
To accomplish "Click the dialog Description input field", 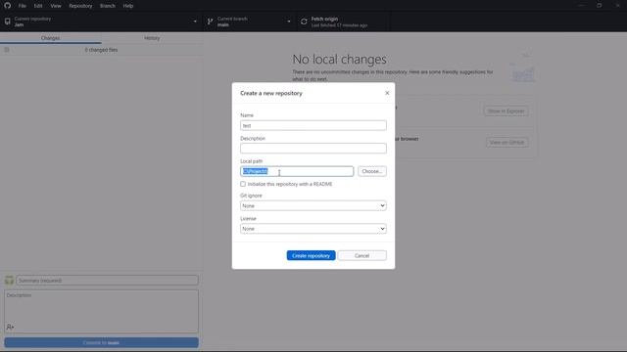I will [313, 148].
